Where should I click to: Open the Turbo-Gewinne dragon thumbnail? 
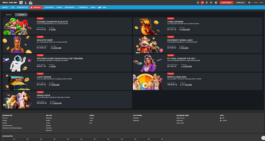point(148,26)
